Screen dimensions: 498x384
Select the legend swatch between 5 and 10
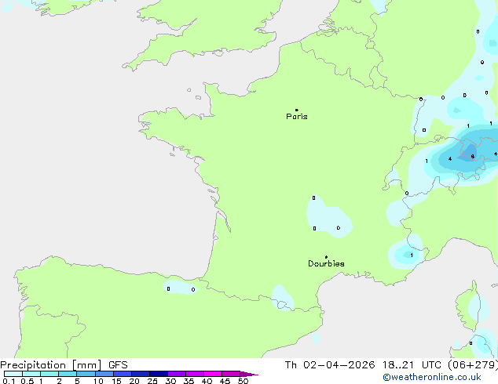86,374
